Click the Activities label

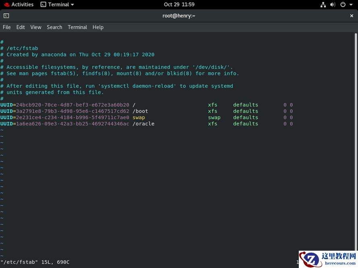(22, 4)
